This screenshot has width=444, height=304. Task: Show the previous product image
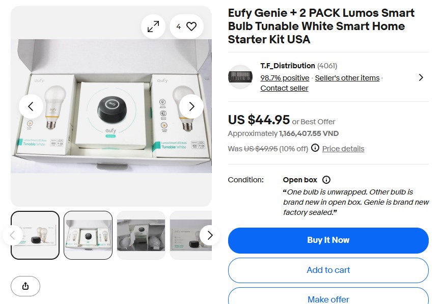tap(31, 106)
